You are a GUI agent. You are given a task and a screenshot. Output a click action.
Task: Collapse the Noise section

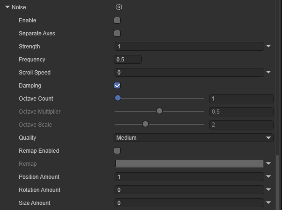tap(7, 7)
